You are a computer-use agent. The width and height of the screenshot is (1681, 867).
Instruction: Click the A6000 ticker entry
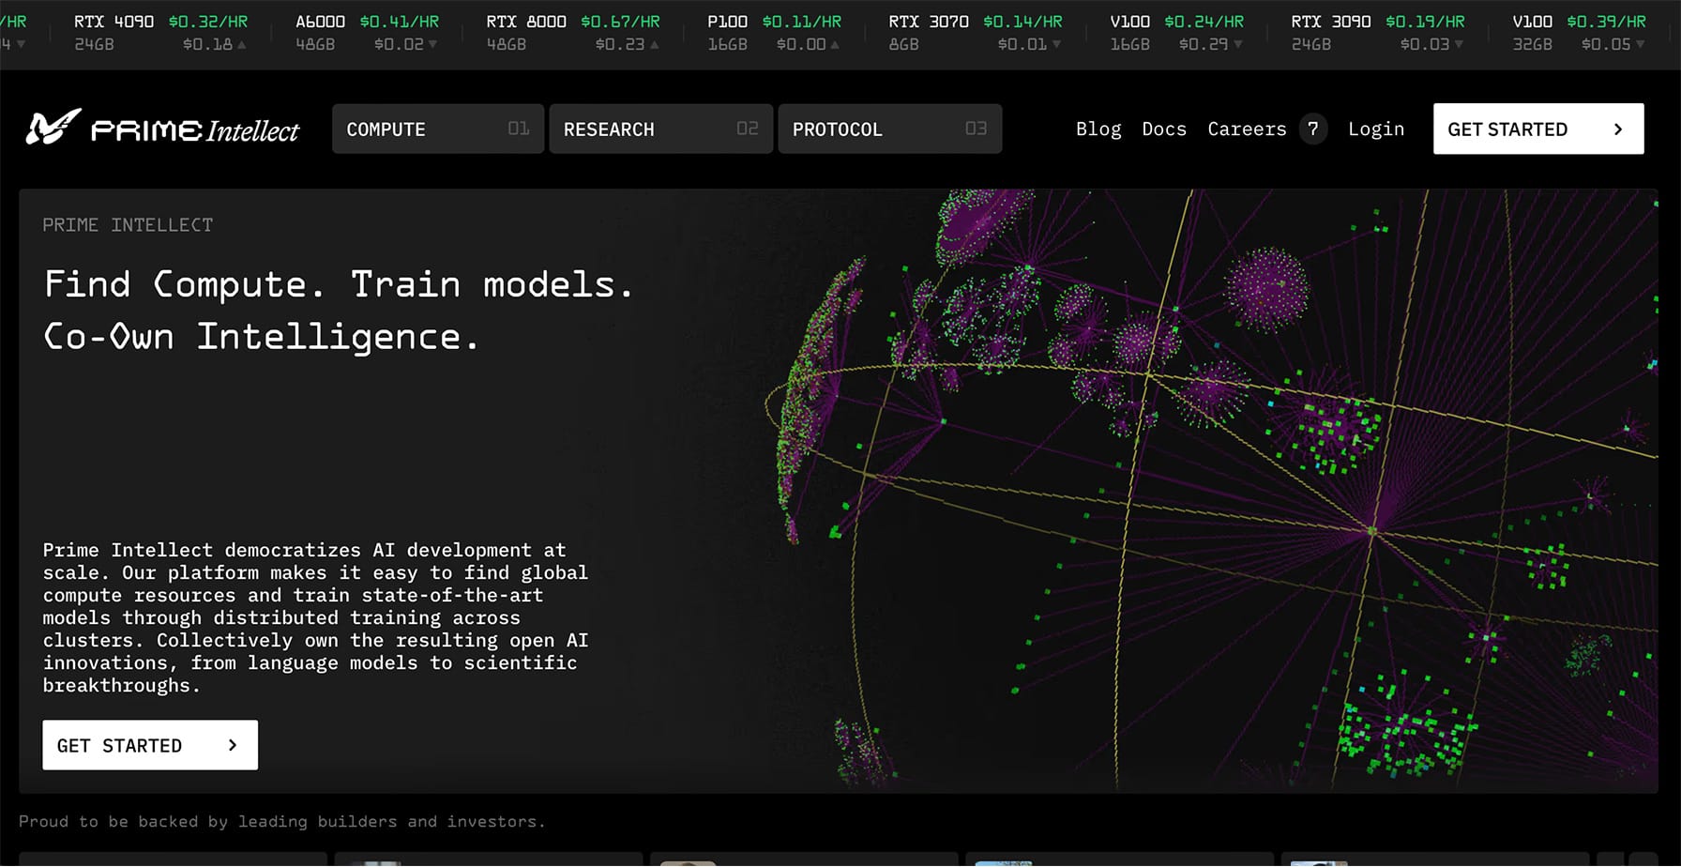(367, 33)
